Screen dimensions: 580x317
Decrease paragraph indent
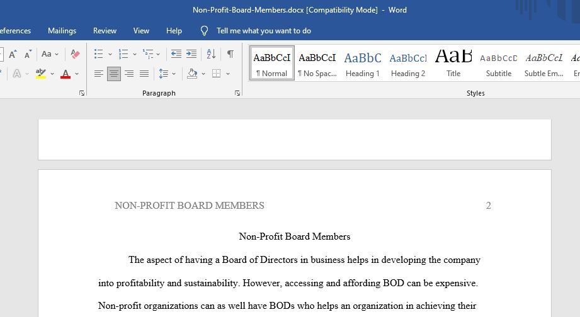(176, 54)
